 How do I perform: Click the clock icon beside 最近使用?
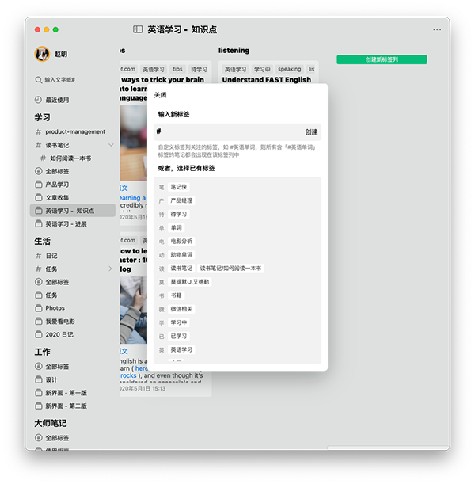[38, 100]
